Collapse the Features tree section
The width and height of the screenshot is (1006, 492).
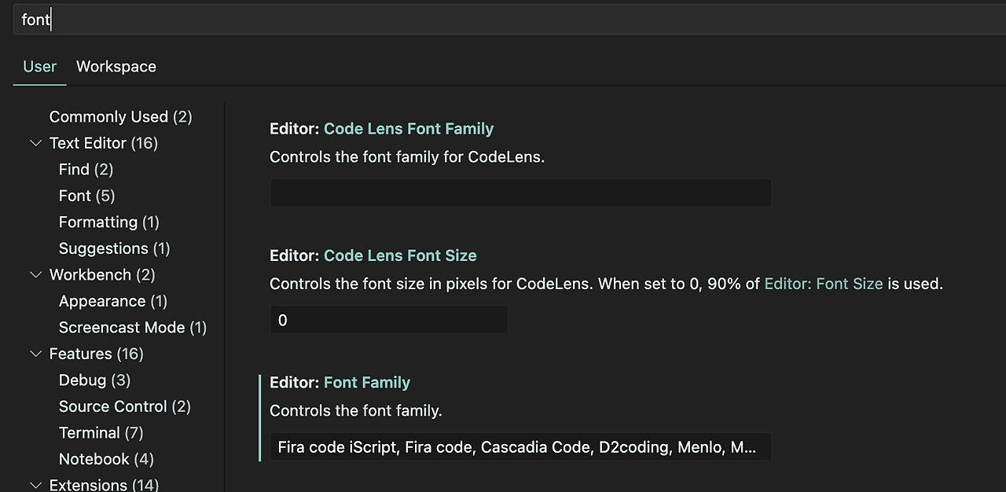[x=35, y=354]
